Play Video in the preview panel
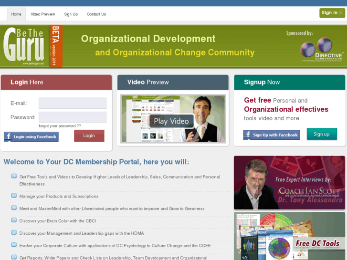347x260 pixels. coord(171,121)
